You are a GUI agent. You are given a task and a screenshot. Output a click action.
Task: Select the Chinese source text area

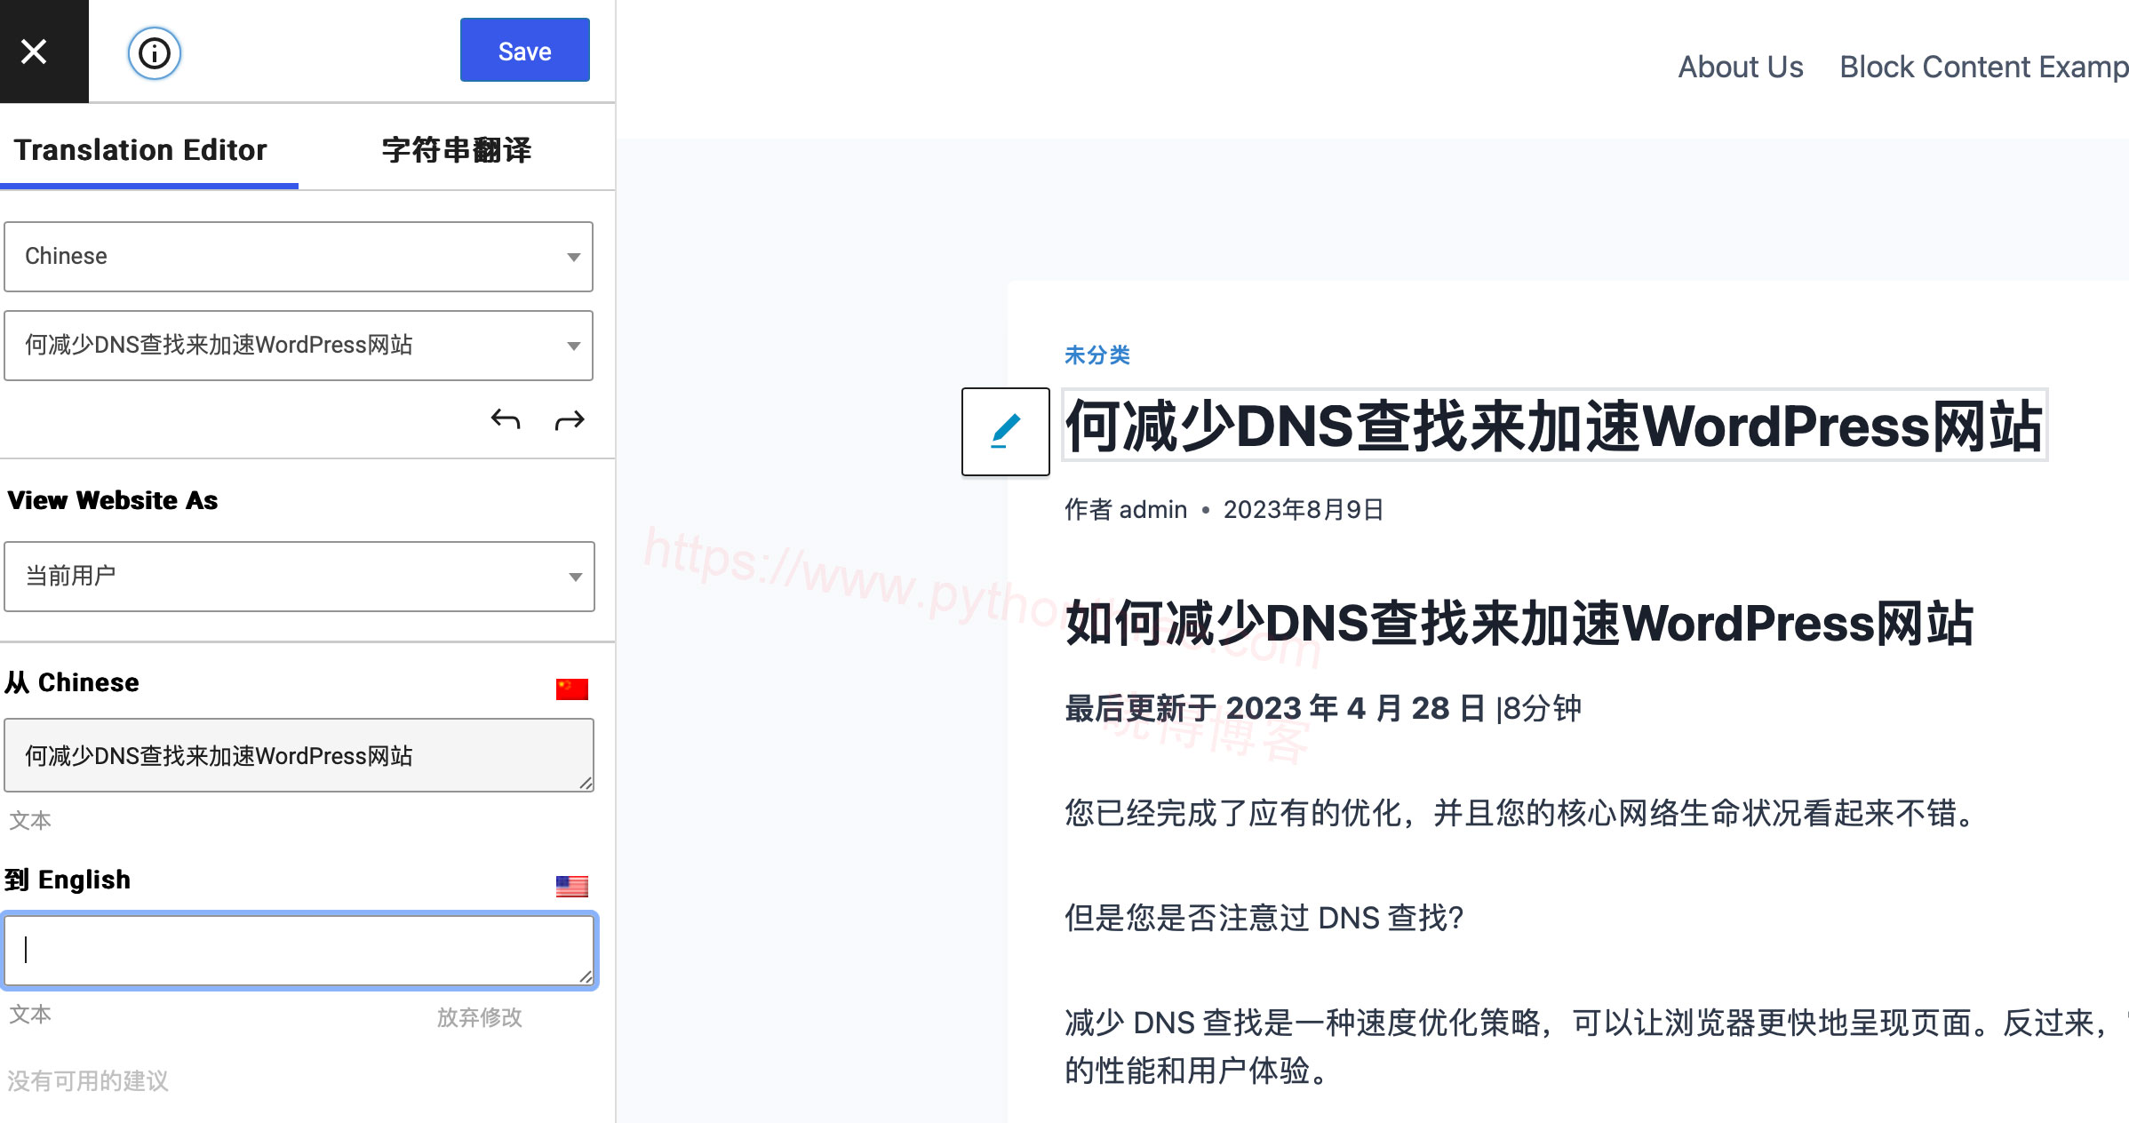299,754
